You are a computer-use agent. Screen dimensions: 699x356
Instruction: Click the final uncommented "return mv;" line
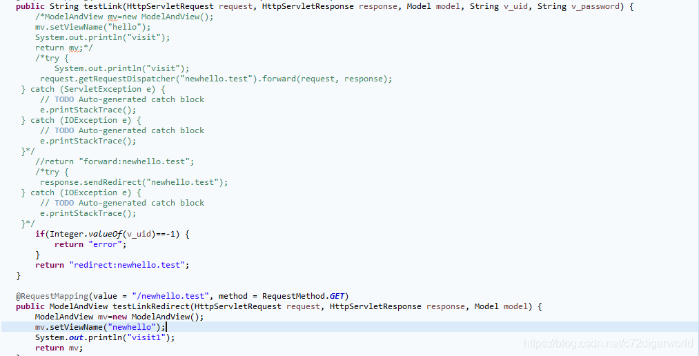pyautogui.click(x=59, y=348)
